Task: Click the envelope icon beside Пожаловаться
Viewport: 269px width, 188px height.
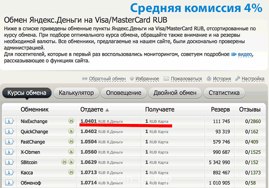Action: click(166, 79)
